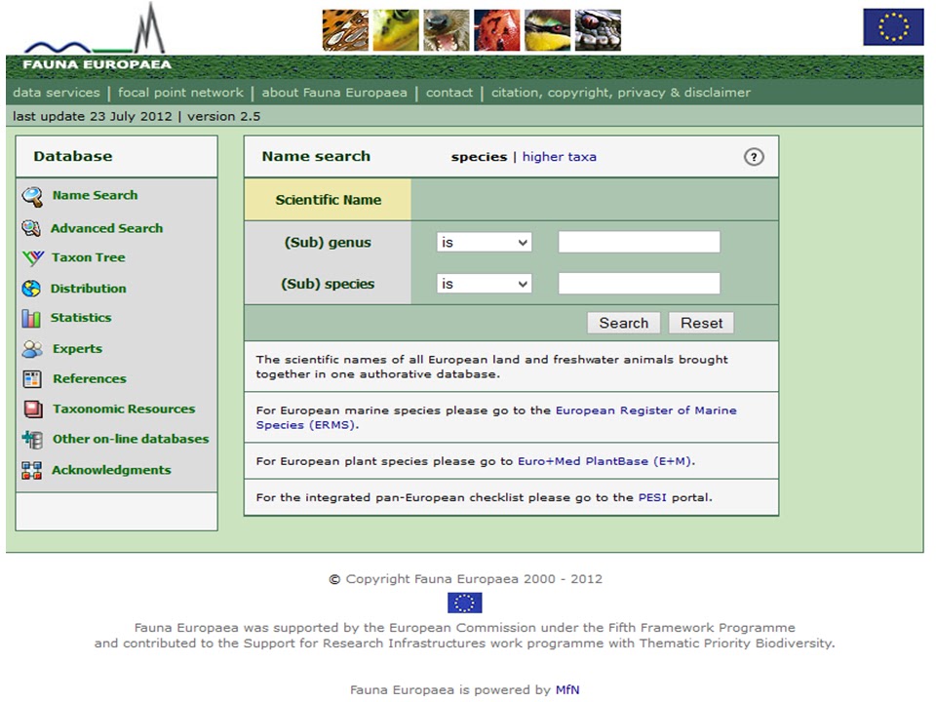Click the Taxonomic Resources book icon
The image size is (936, 702).
coord(33,409)
